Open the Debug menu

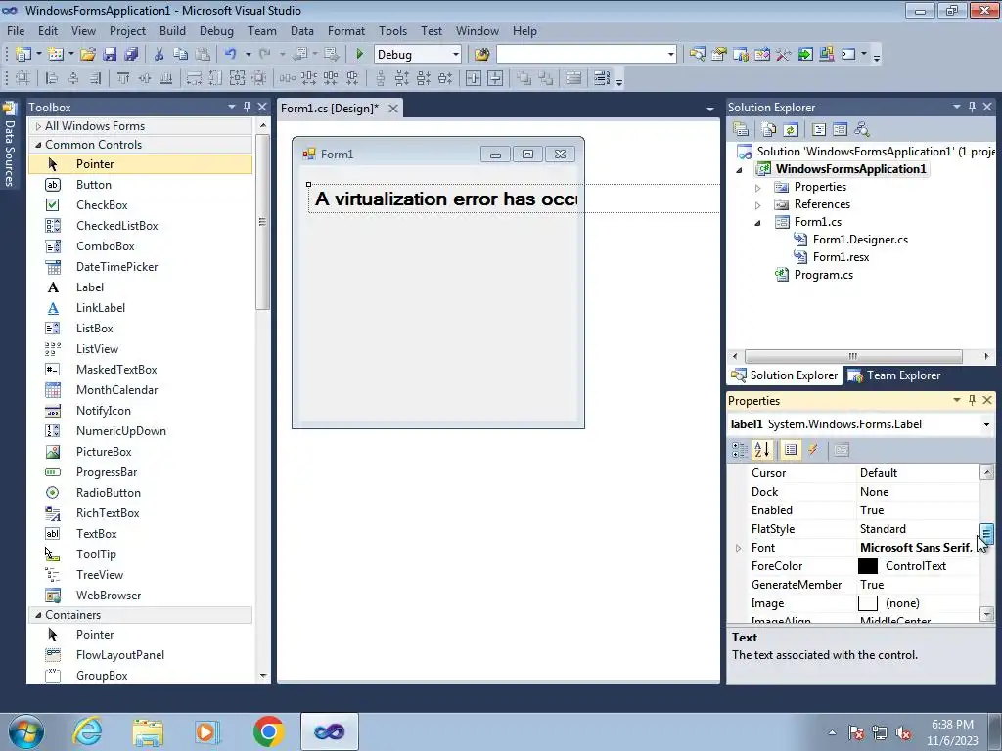coord(216,30)
